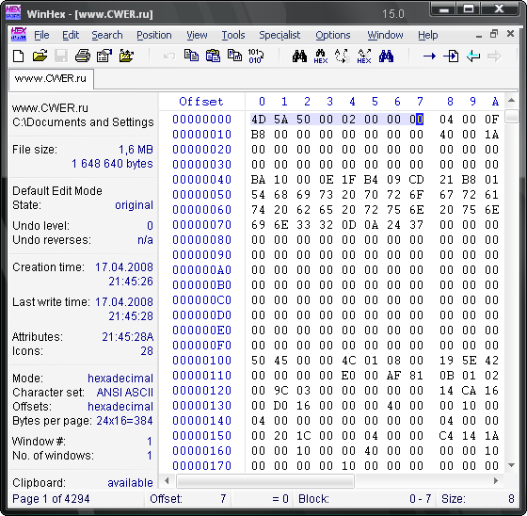This screenshot has height=516, width=527.
Task: Click the horizontal scrollbar right arrow
Action: pos(496,481)
